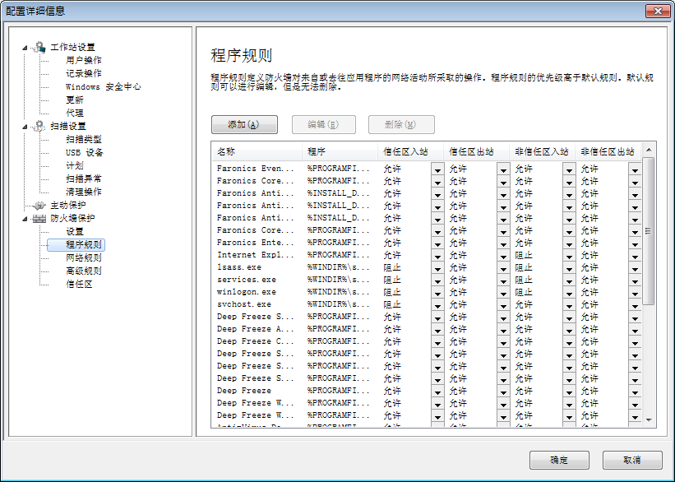Click the 防火墙保护 firewall brick icon
Image resolution: width=675 pixels, height=482 pixels.
(39, 218)
